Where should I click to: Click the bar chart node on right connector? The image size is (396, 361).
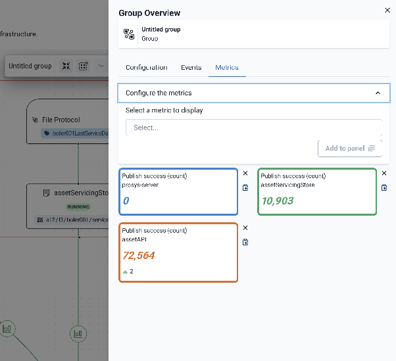tap(78, 333)
